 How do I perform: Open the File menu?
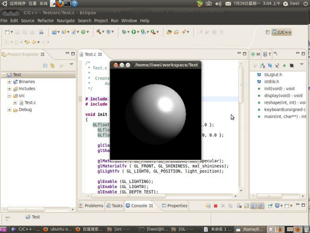click(4, 20)
